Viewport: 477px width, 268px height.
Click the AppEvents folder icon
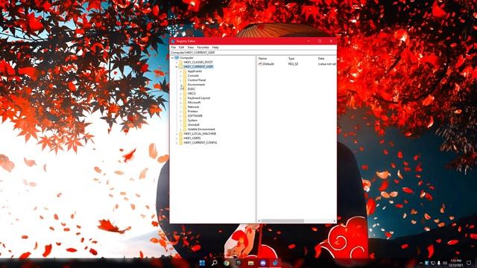coord(185,71)
